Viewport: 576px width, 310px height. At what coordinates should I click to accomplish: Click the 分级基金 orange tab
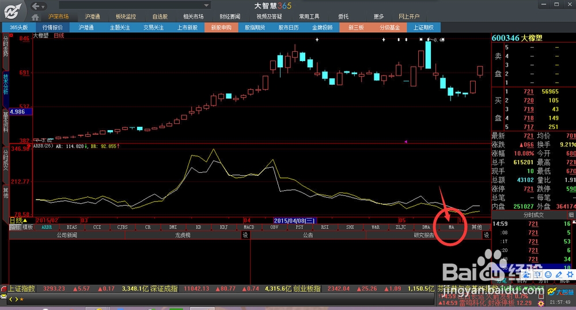[390, 28]
